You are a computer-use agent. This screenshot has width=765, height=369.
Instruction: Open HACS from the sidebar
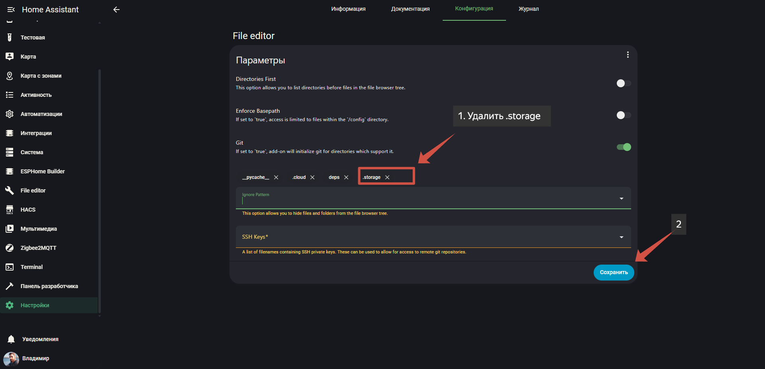point(28,210)
